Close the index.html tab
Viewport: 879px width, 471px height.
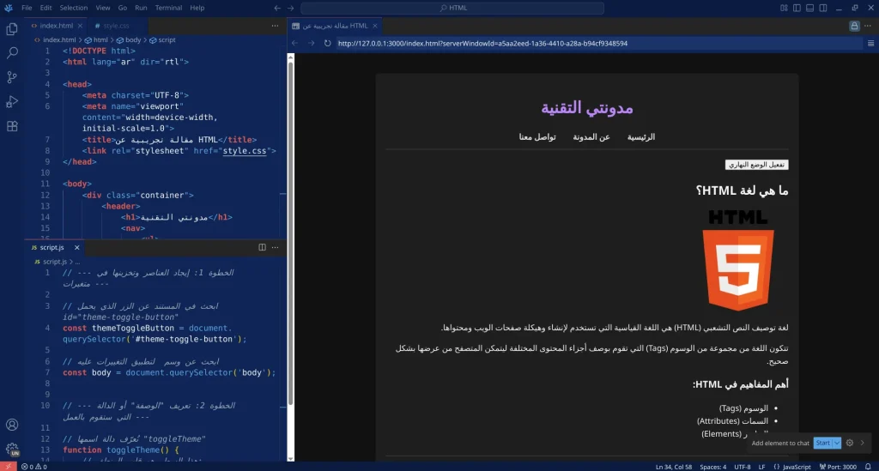pos(80,26)
